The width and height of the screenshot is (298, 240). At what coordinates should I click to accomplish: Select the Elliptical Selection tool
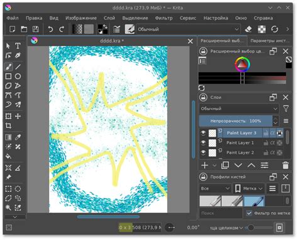pos(18,189)
